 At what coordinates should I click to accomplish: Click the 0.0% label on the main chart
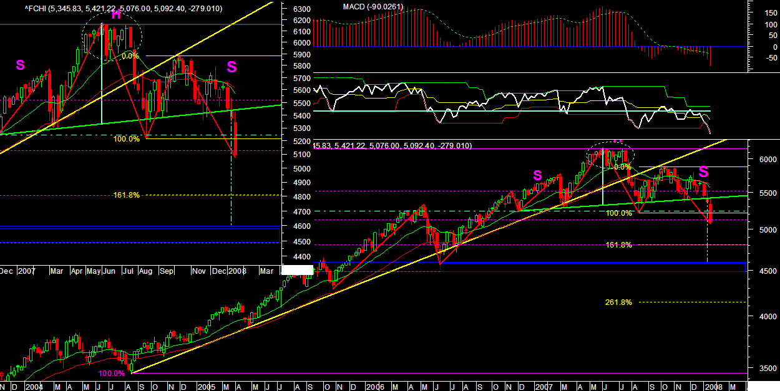pos(623,167)
